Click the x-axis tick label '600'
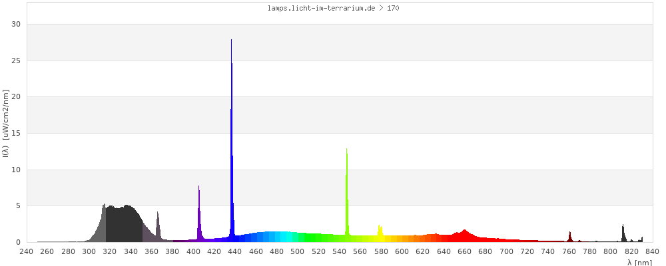Viewport: 666px width, 266px height. pyautogui.click(x=402, y=251)
